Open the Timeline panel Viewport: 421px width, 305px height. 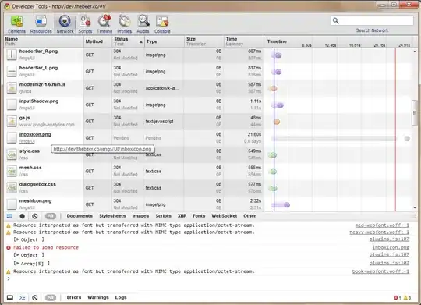(x=104, y=24)
